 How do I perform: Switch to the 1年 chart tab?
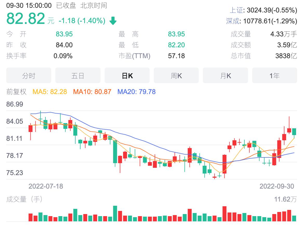pos(275,75)
